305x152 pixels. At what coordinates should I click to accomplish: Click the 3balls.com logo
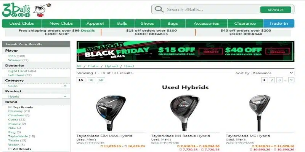16,10
